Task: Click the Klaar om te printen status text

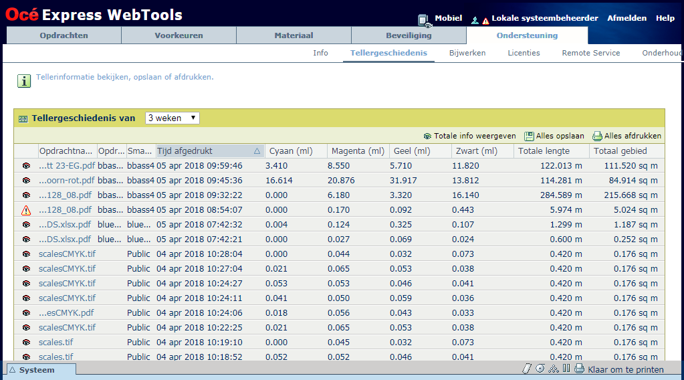Action: coord(626,370)
